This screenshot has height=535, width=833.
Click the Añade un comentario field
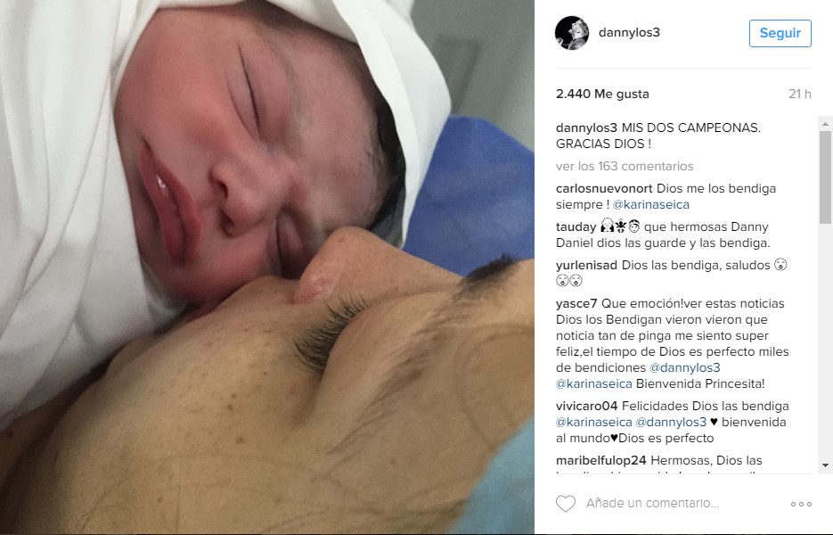pos(652,503)
